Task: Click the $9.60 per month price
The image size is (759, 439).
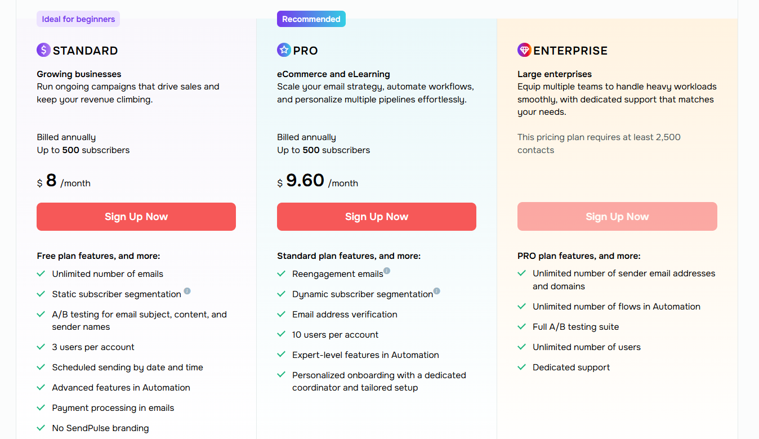Action: tap(318, 181)
